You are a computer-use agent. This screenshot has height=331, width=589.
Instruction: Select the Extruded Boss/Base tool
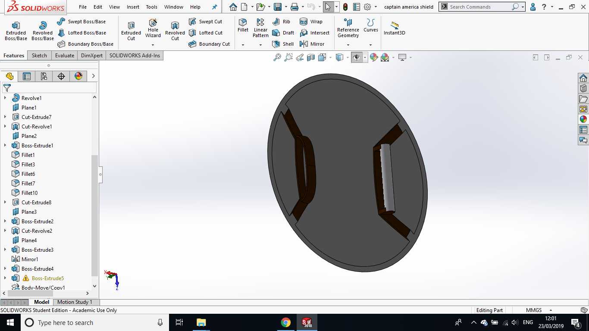click(x=16, y=31)
